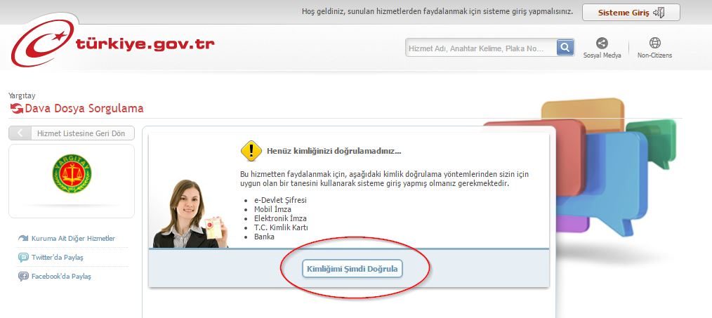Image resolution: width=712 pixels, height=318 pixels.
Task: Click the Dava Dosya Sorgulama heading
Action: 84,109
